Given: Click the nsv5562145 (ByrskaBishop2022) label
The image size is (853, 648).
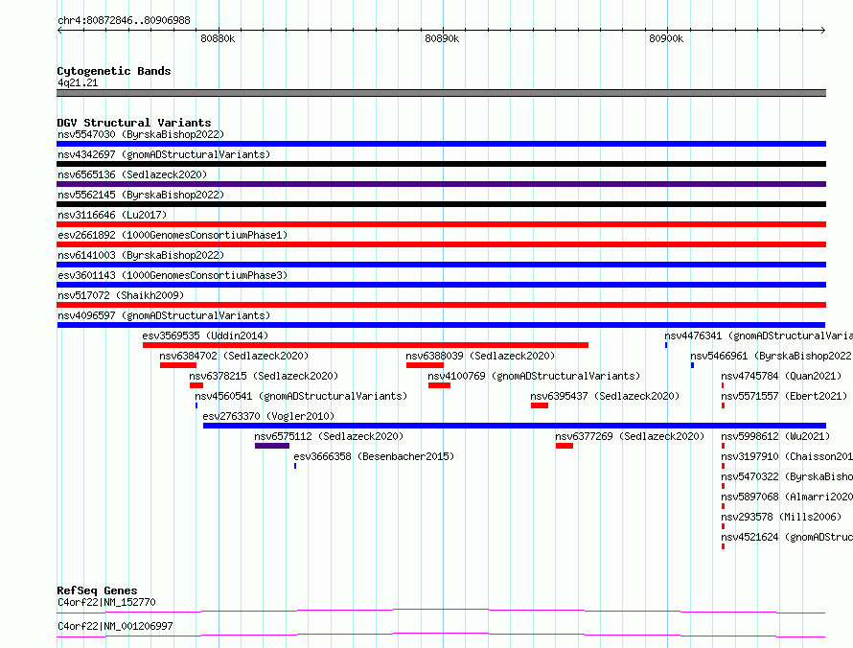Looking at the screenshot, I should pyautogui.click(x=141, y=195).
